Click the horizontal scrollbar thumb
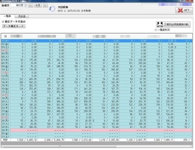This screenshot has width=195, height=150. tap(60, 146)
